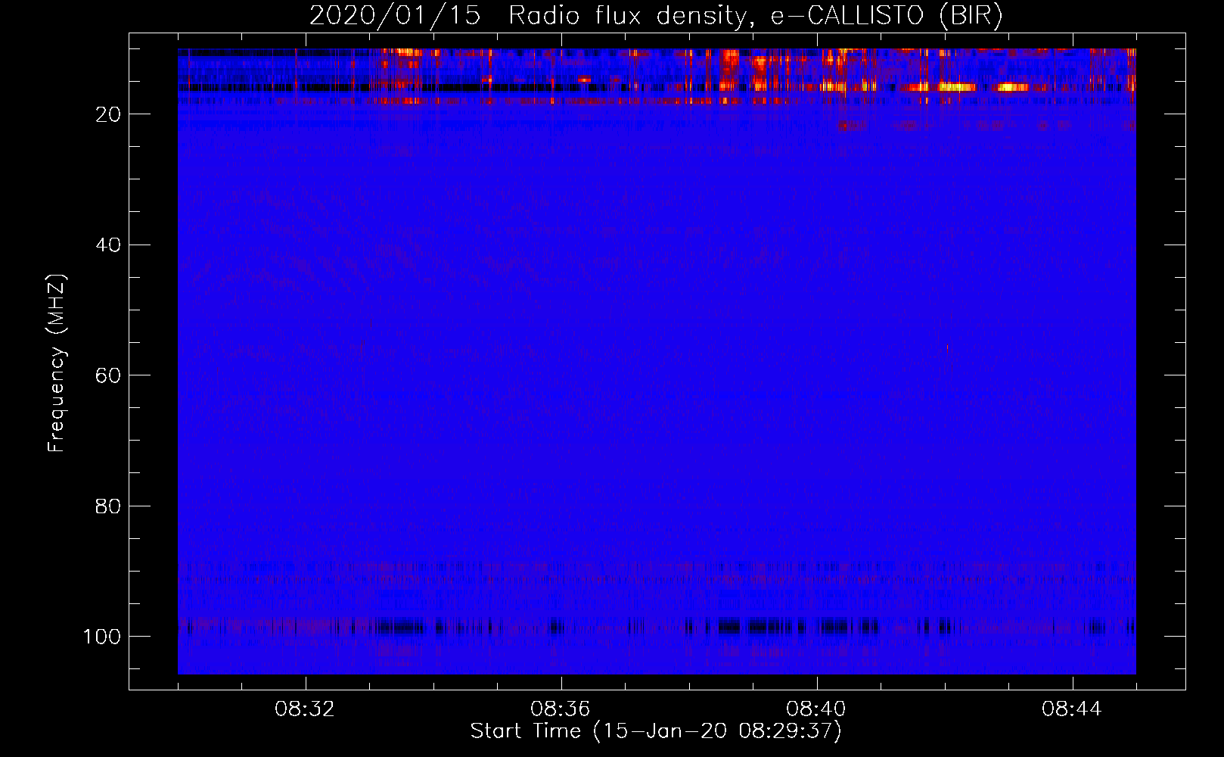Screen dimensions: 1224x757
Task: Click the 40 MHz frequency tick label
Action: coord(108,245)
